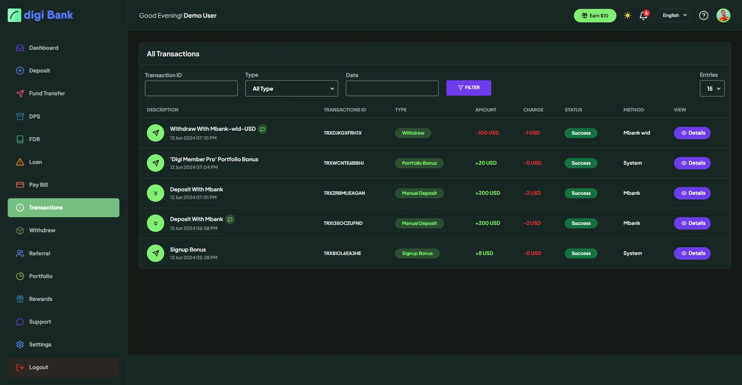The width and height of the screenshot is (742, 385).
Task: View Details for transaction TRXDJKGXFRH1X
Action: [x=692, y=133]
